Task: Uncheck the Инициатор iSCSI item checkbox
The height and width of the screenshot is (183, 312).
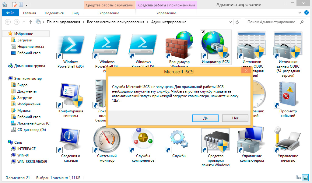Action: click(x=203, y=32)
